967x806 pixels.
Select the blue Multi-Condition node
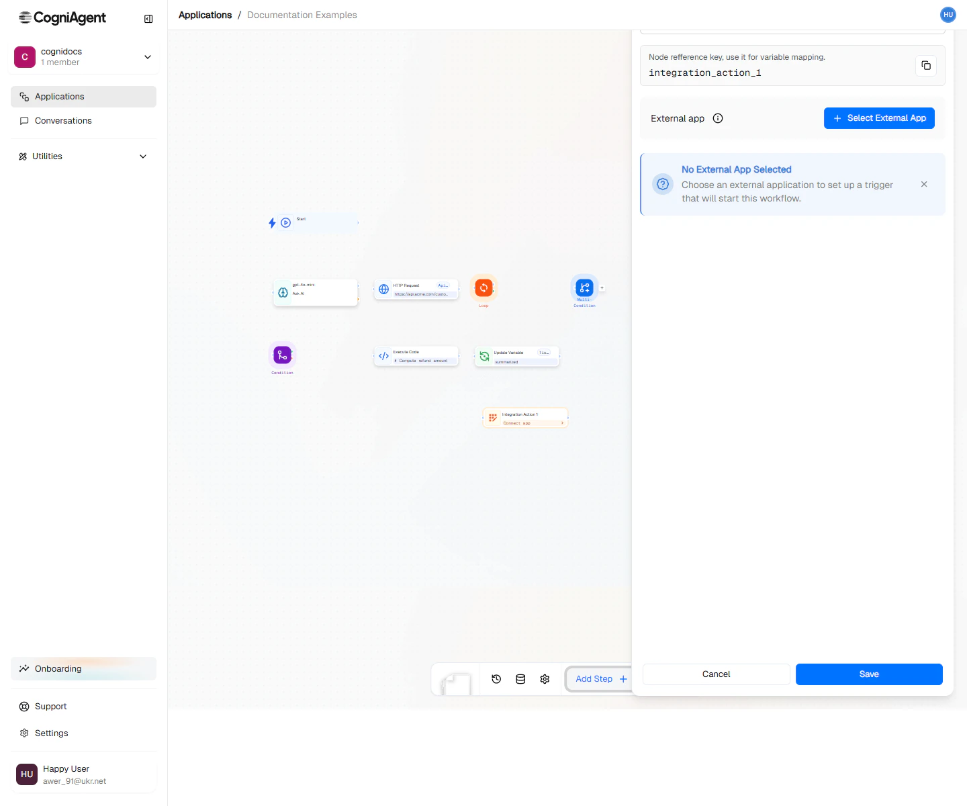pos(584,288)
